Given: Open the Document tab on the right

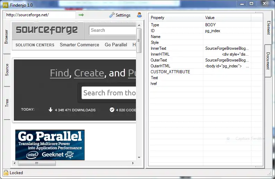Looking at the screenshot, I should coord(268,61).
